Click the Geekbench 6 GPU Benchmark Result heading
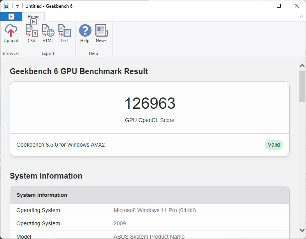The width and height of the screenshot is (306, 239). pos(79,71)
